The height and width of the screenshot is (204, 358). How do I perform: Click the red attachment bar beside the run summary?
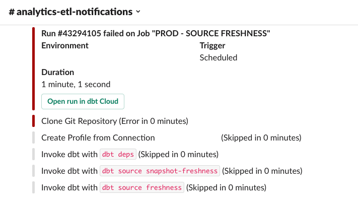click(34, 69)
